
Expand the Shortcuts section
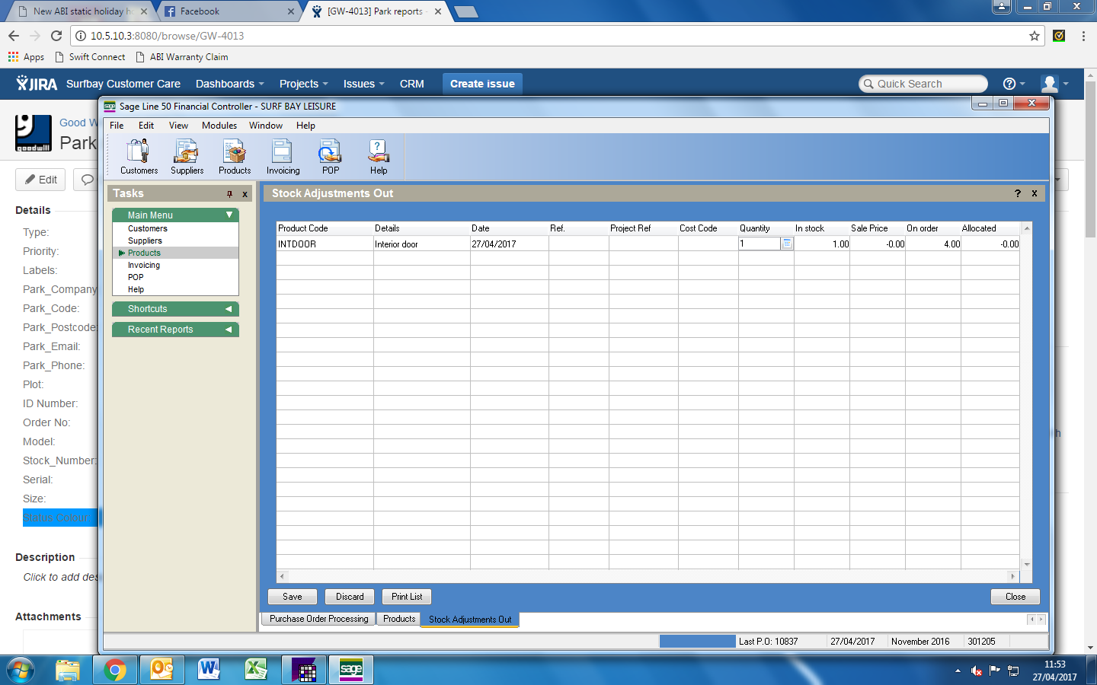pos(229,309)
